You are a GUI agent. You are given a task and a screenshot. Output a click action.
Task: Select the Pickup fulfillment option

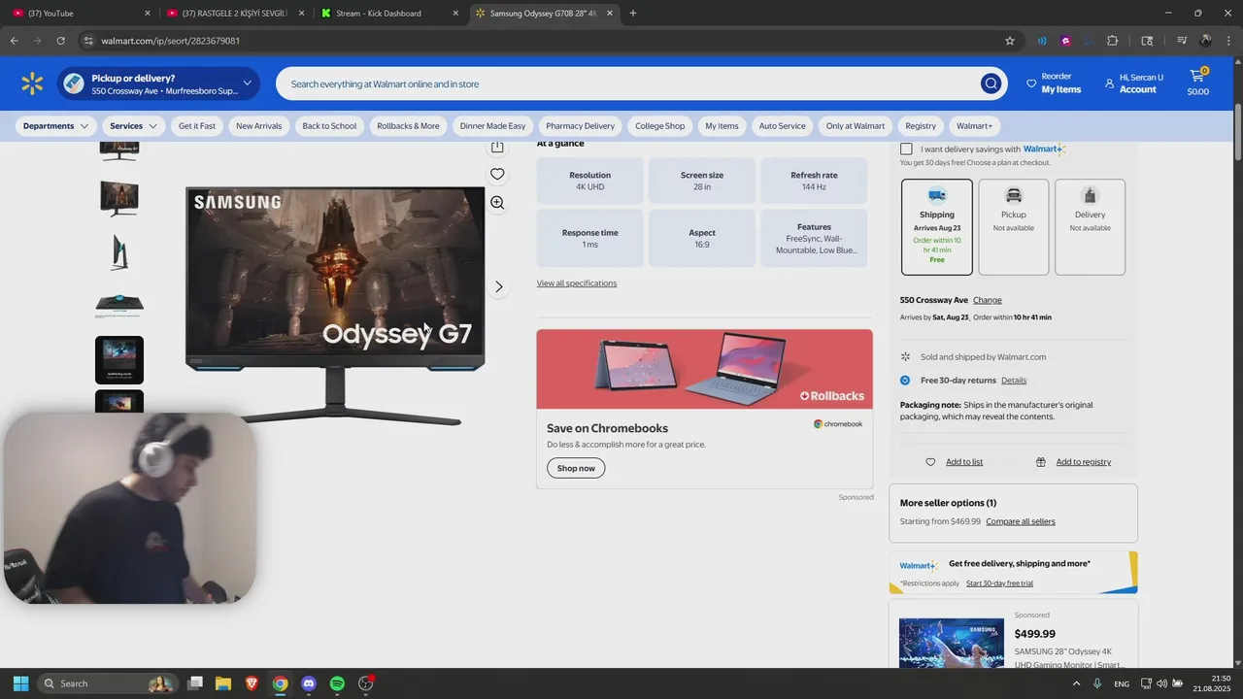click(1013, 227)
